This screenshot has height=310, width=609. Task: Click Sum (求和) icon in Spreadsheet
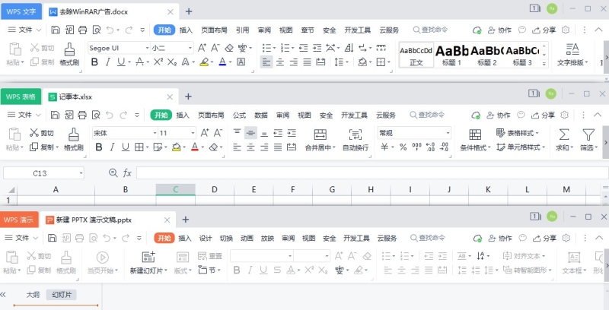(564, 140)
